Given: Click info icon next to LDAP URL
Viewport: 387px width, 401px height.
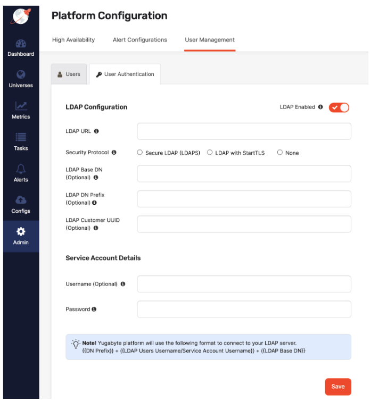Looking at the screenshot, I should pos(96,131).
